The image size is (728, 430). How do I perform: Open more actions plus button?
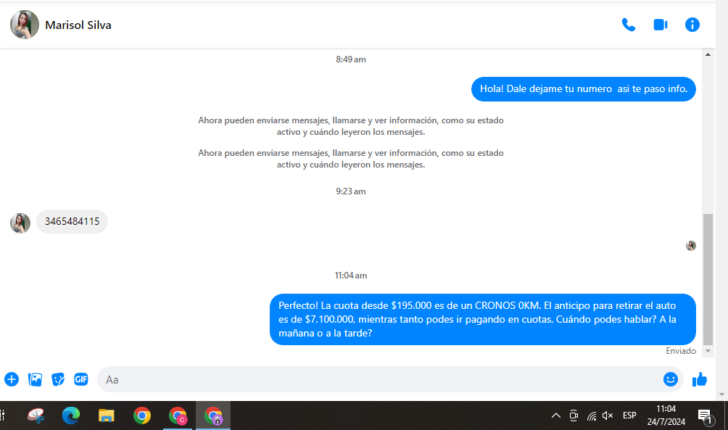tap(12, 379)
